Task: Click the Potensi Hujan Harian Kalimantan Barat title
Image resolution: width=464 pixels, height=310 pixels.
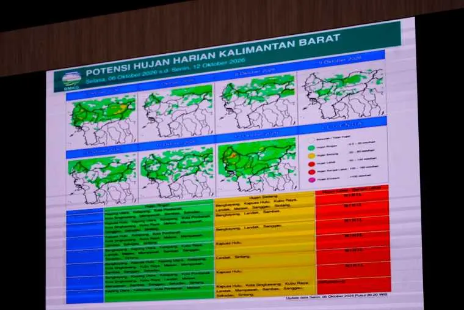Action: click(212, 54)
